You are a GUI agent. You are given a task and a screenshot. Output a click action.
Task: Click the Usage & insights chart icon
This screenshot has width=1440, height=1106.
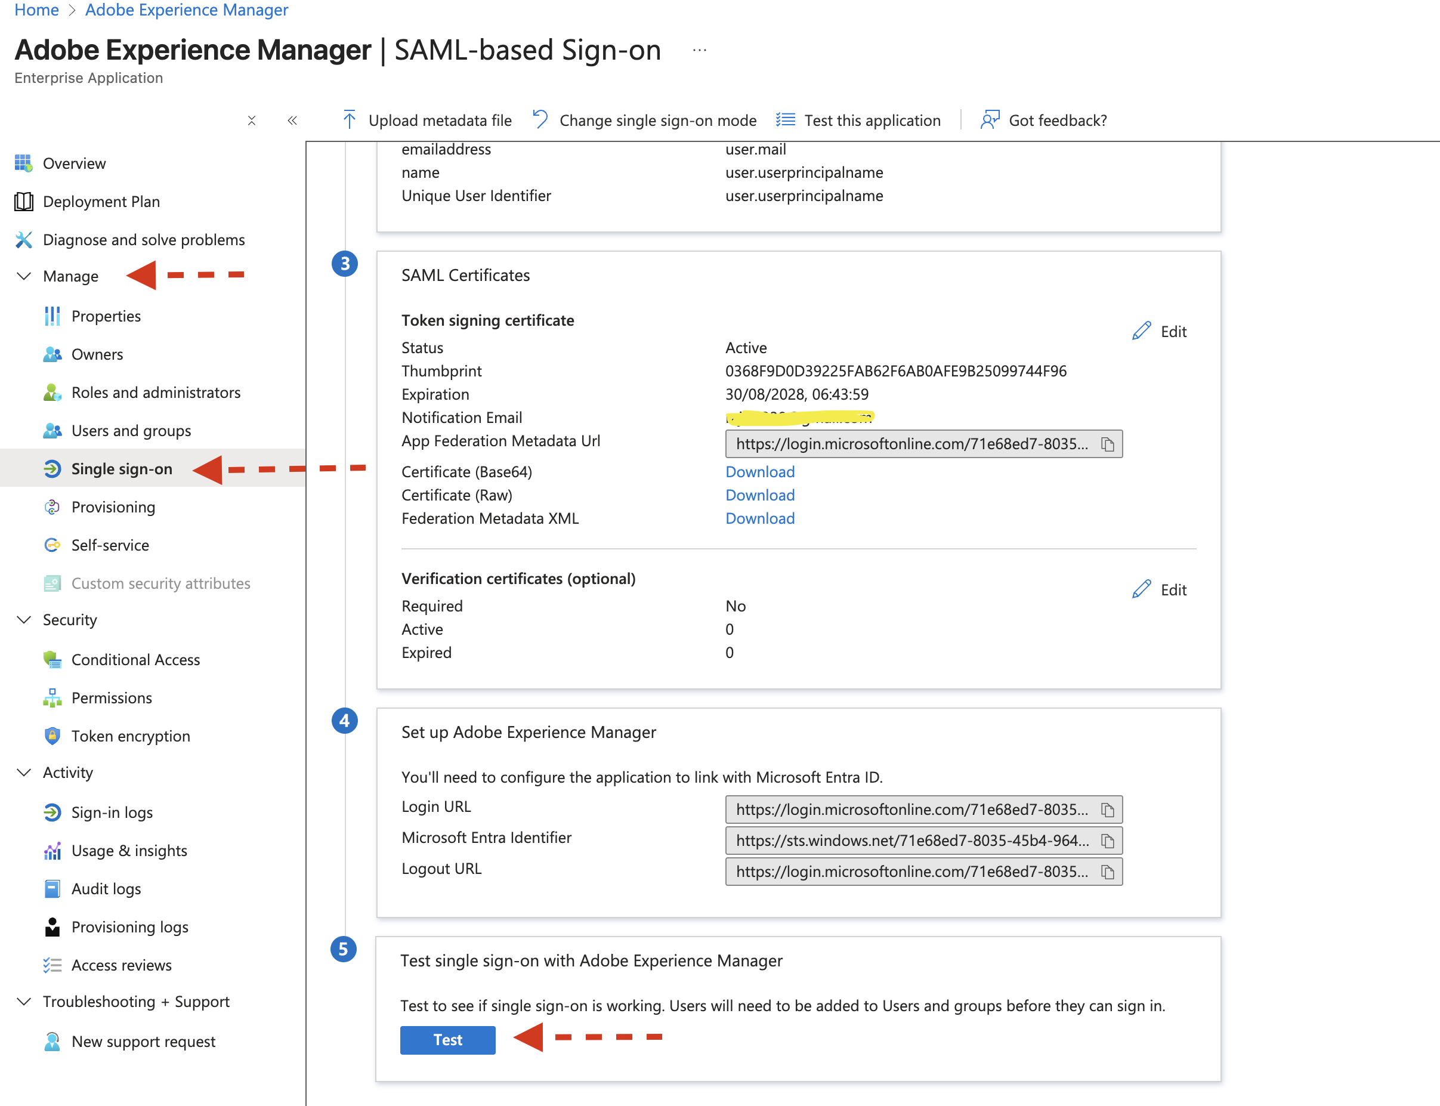(52, 851)
